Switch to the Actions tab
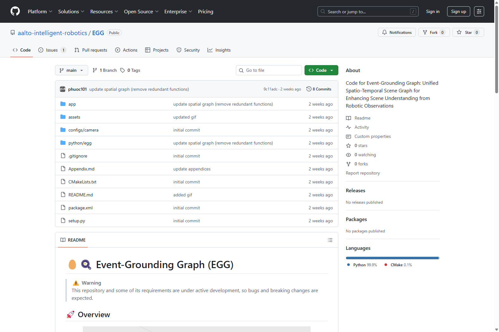This screenshot has width=499, height=332. pos(126,50)
